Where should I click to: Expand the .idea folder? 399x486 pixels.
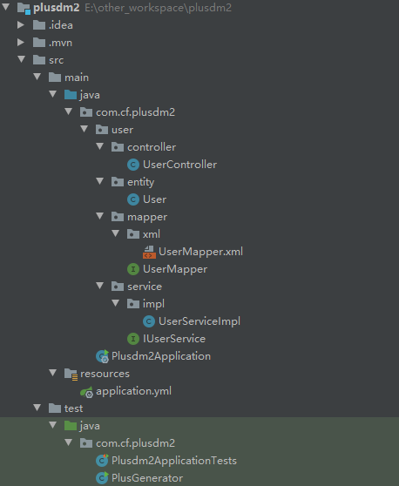(21, 24)
